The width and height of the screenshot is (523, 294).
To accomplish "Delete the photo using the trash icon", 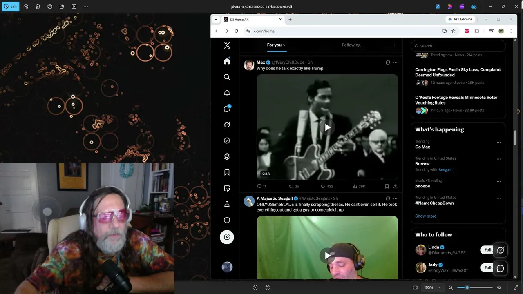I will coord(38,7).
